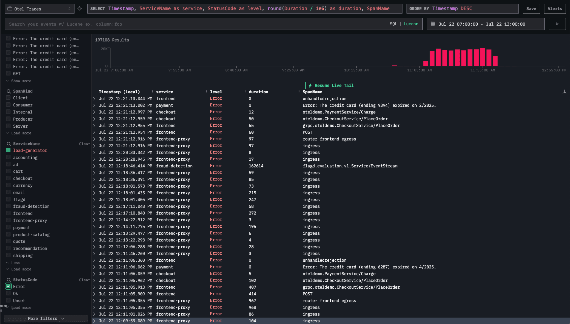Open the Otel Traces source dropdown
This screenshot has width=570, height=324.
click(x=39, y=9)
